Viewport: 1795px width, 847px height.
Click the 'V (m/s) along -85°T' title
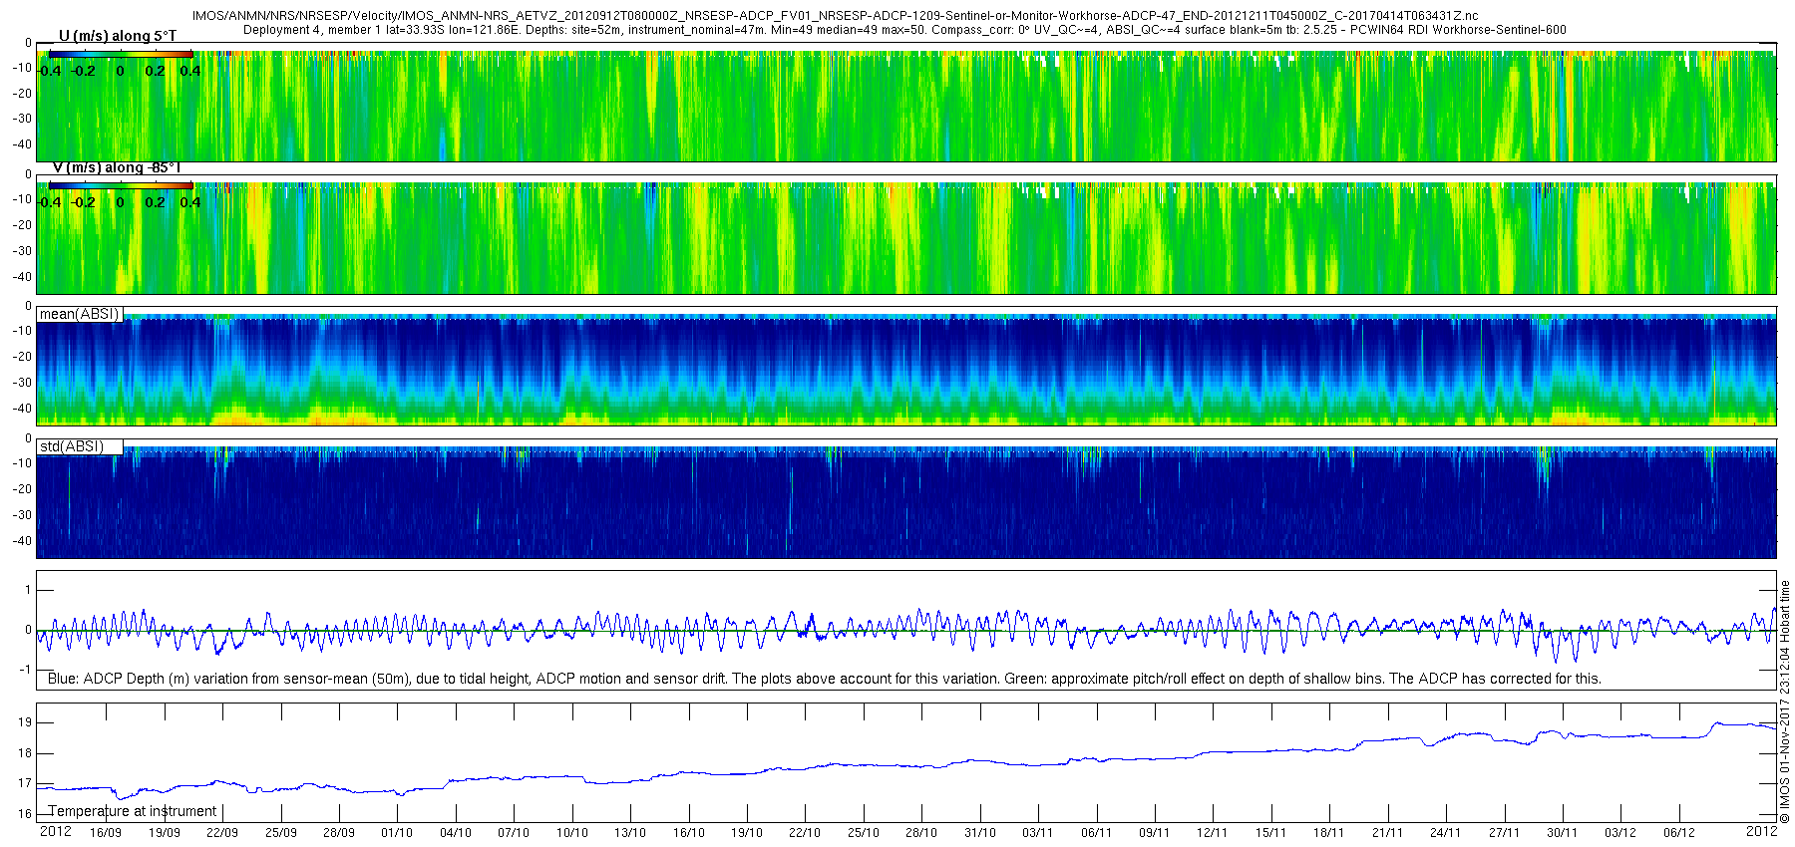117,167
